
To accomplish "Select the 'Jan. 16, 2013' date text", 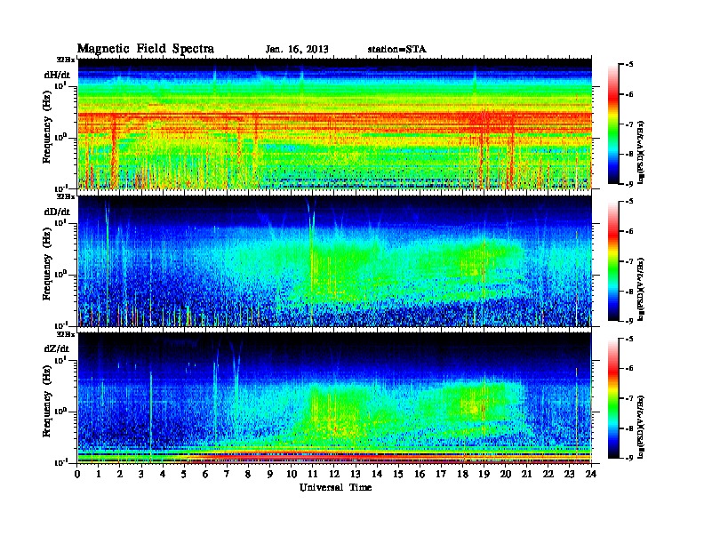I will (x=297, y=50).
